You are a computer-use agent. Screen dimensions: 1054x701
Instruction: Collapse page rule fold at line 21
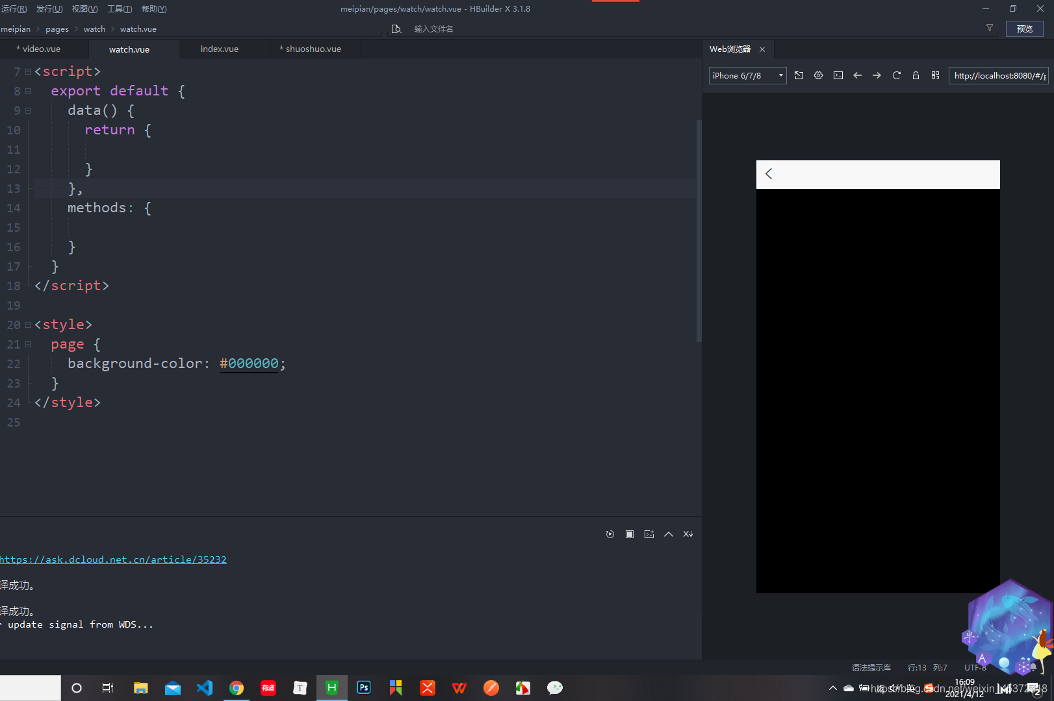pyautogui.click(x=28, y=344)
